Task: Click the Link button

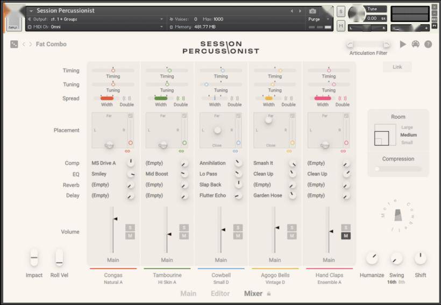Action: (x=397, y=67)
